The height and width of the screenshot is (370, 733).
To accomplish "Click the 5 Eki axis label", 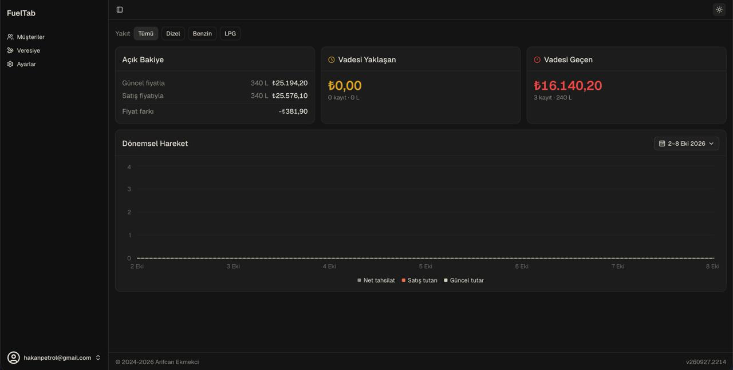I will pos(425,266).
